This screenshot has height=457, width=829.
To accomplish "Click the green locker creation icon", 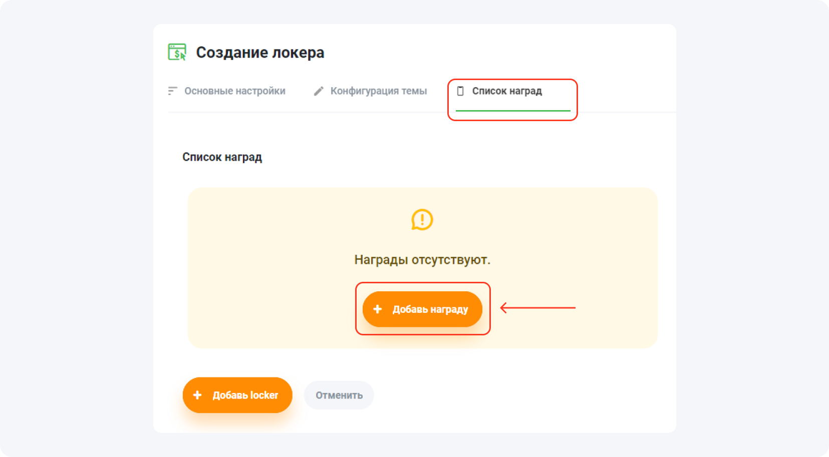I will [x=178, y=52].
